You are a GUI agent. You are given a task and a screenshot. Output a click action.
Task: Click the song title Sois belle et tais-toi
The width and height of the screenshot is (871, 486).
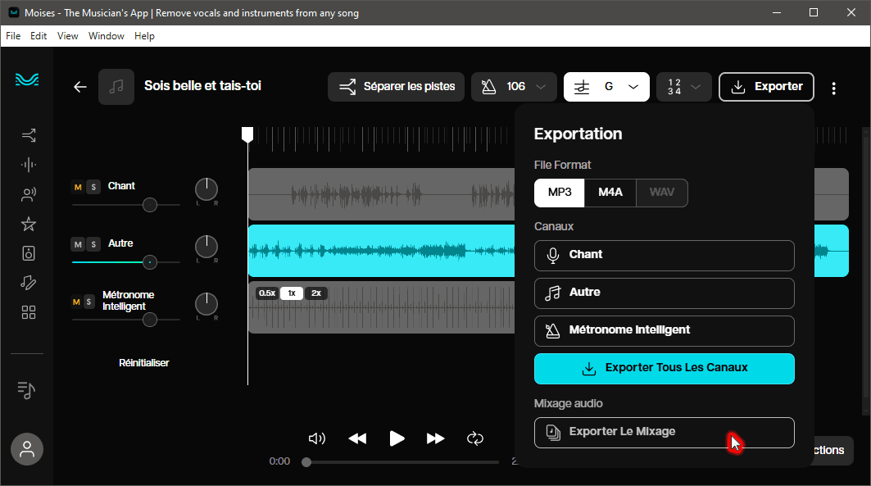(x=202, y=86)
